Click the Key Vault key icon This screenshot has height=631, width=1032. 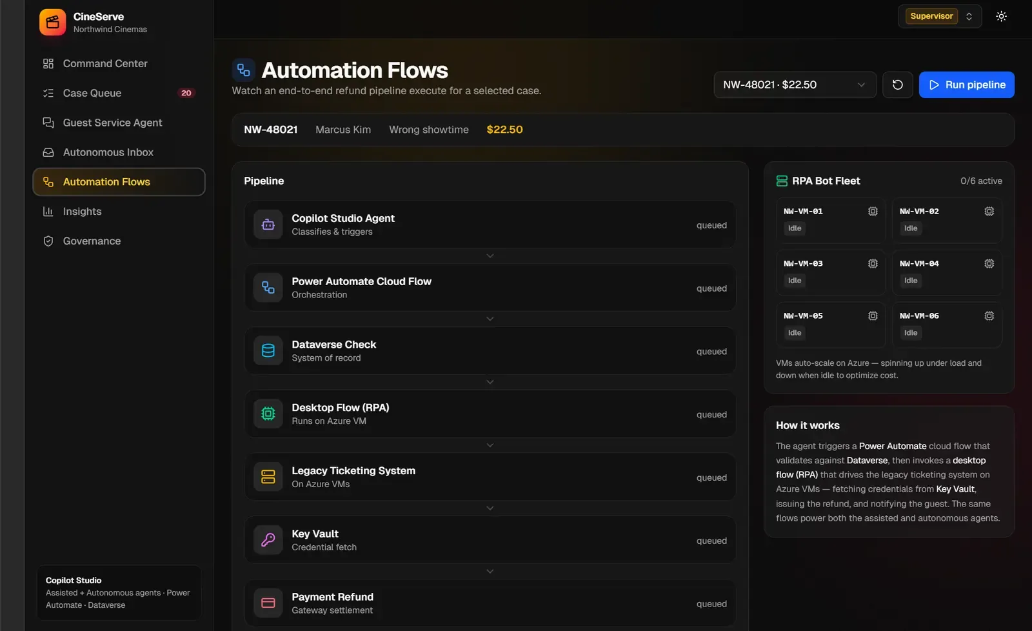point(268,540)
